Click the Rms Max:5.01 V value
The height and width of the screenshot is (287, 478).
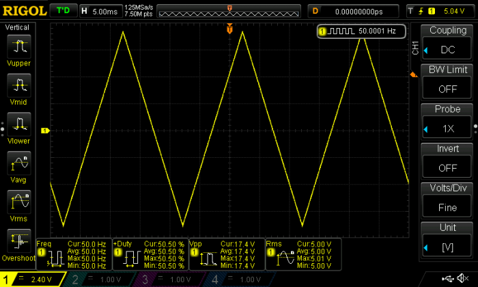(314, 258)
